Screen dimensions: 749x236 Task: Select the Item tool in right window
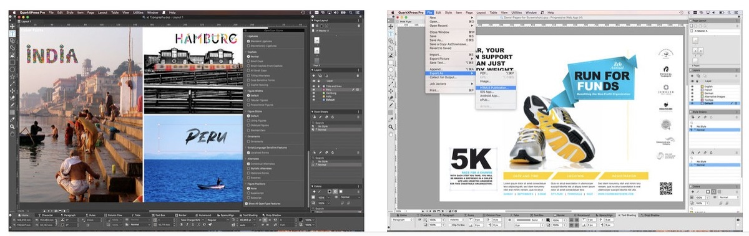point(391,26)
